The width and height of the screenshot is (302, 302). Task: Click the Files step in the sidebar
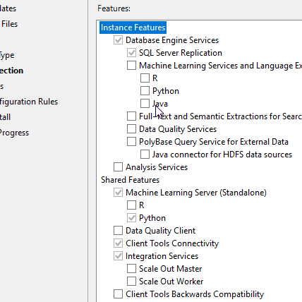[x=9, y=24]
